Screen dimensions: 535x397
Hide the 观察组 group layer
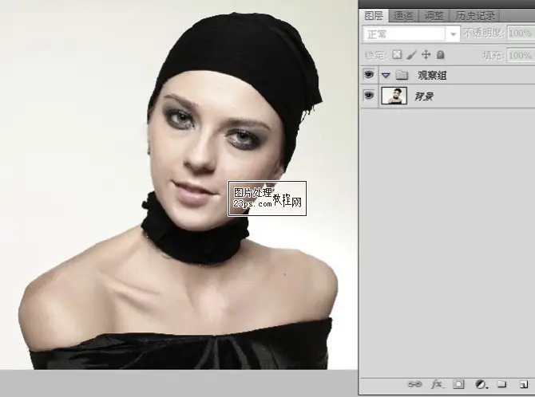369,75
